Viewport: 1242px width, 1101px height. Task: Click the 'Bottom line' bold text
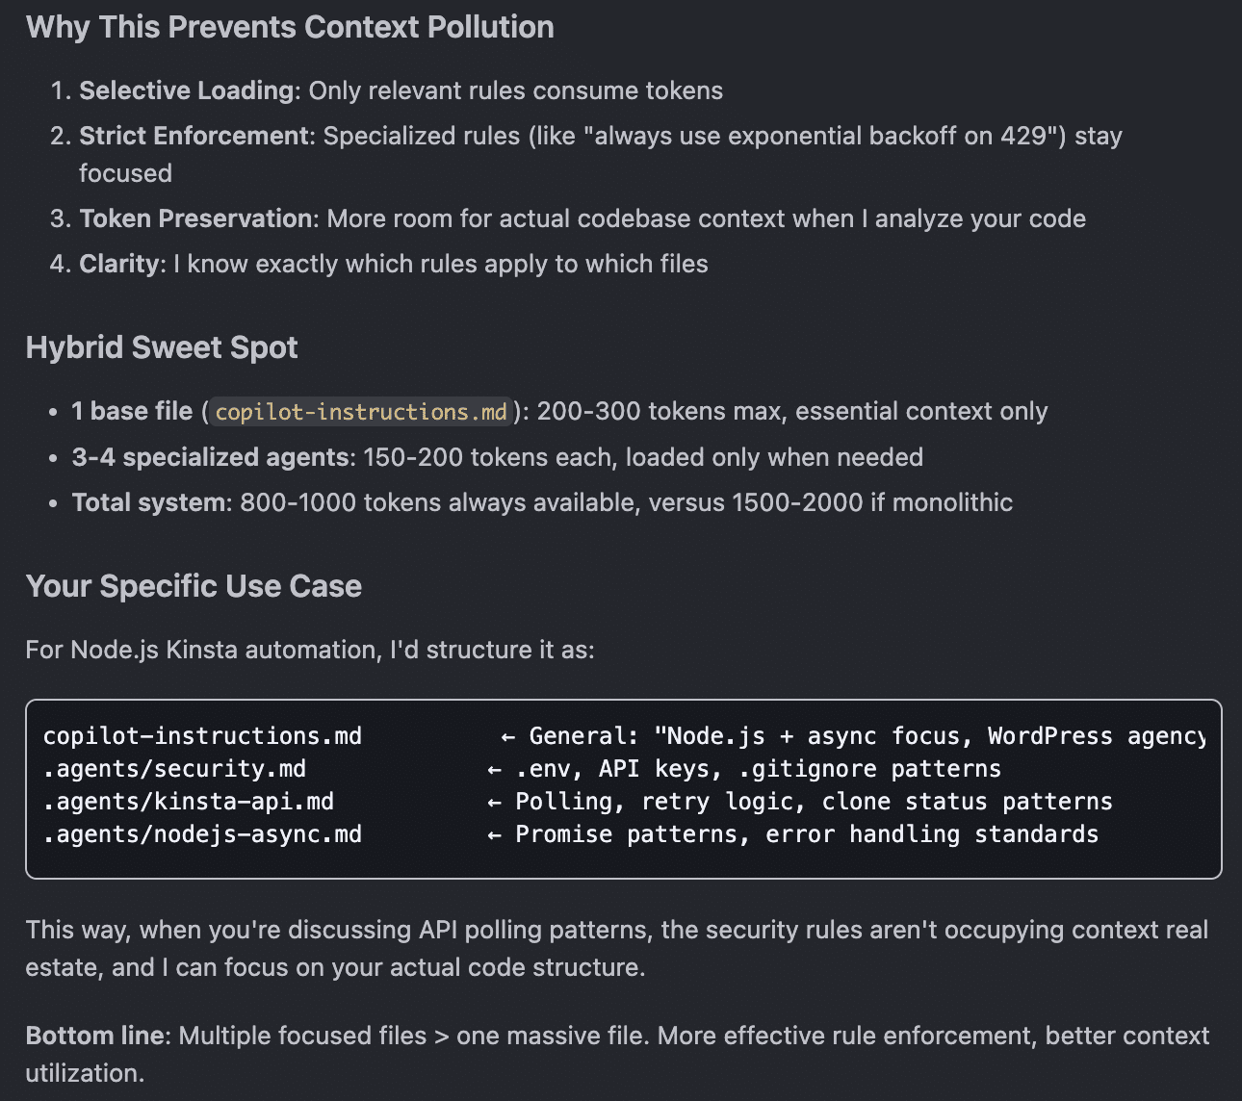point(94,1036)
